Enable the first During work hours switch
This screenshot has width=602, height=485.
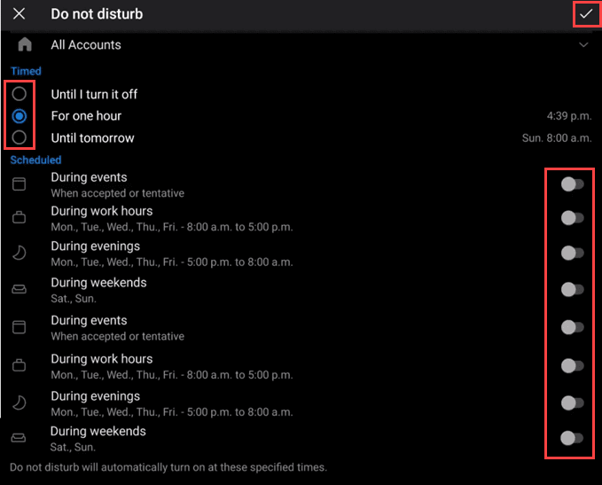tap(573, 218)
